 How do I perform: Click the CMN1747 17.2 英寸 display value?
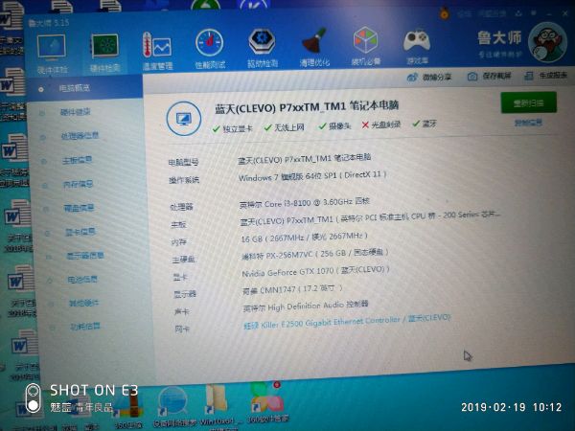(x=292, y=289)
